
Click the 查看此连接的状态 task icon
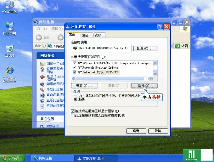click(42, 101)
